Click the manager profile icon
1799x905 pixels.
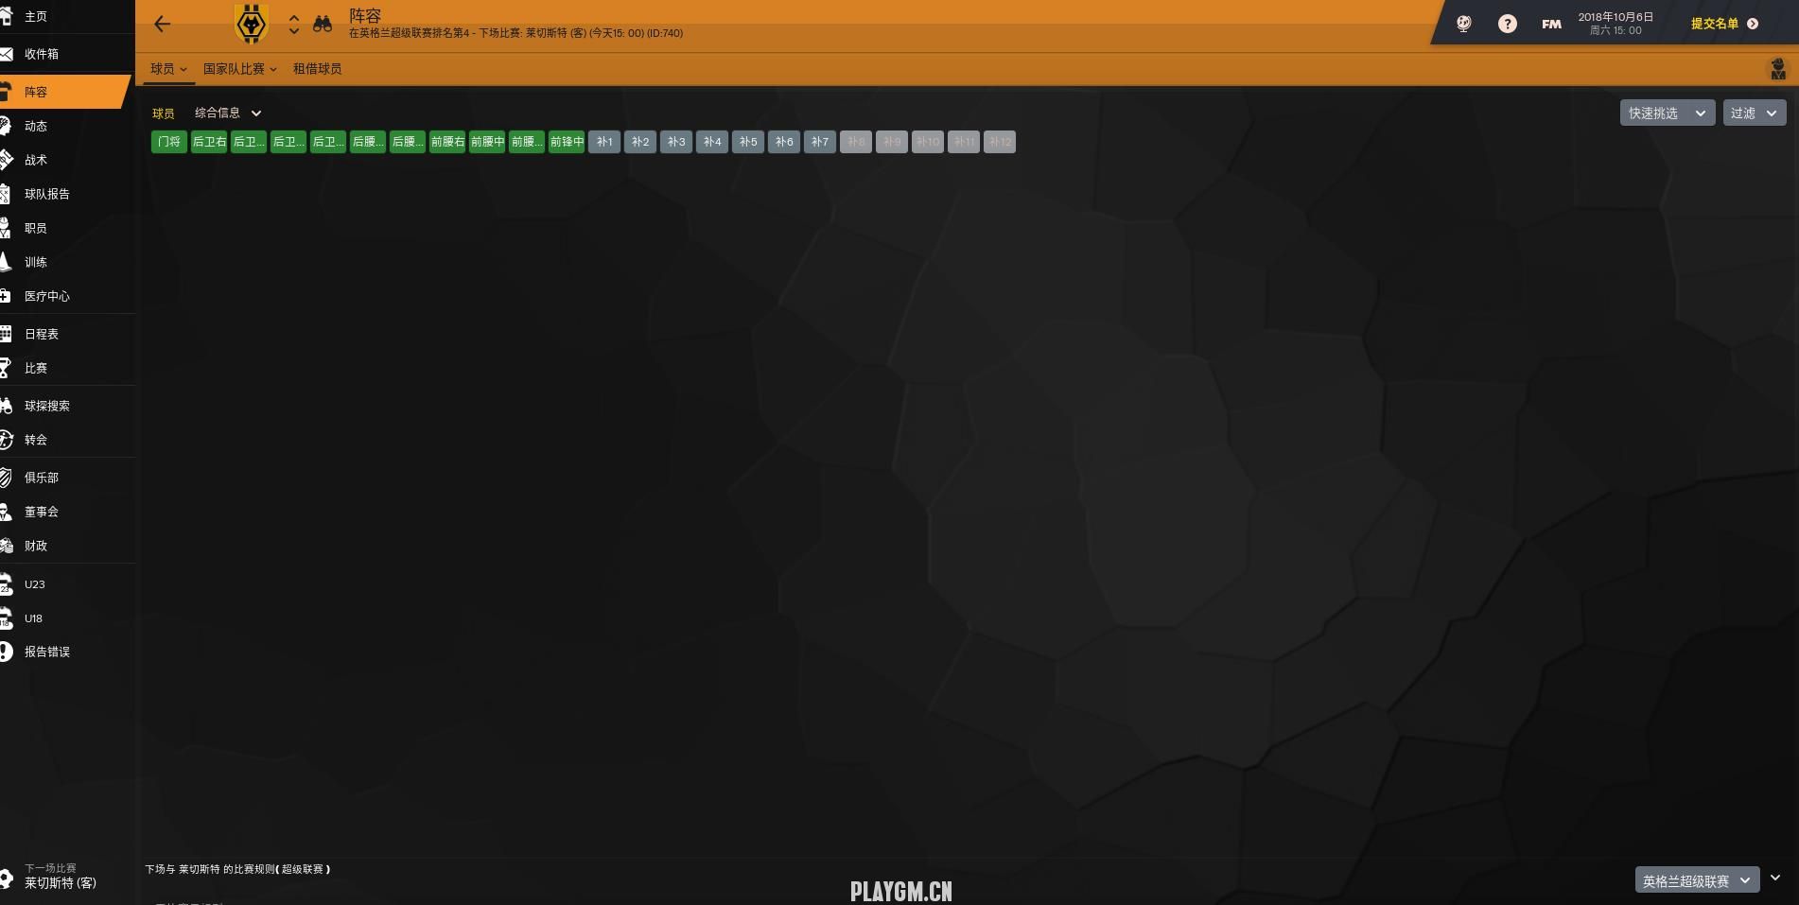click(1777, 69)
